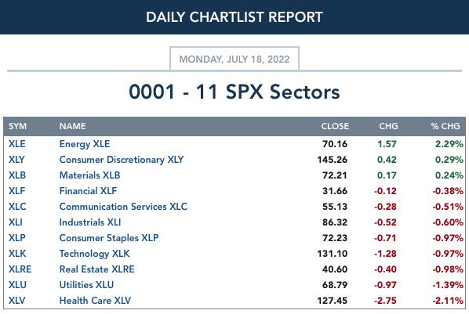The image size is (469, 314).
Task: Select the Materials XLB link
Action: click(89, 175)
